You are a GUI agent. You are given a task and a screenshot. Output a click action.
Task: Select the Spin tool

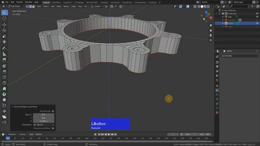(4, 94)
